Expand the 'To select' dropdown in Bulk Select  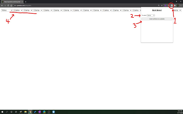(x=151, y=15)
